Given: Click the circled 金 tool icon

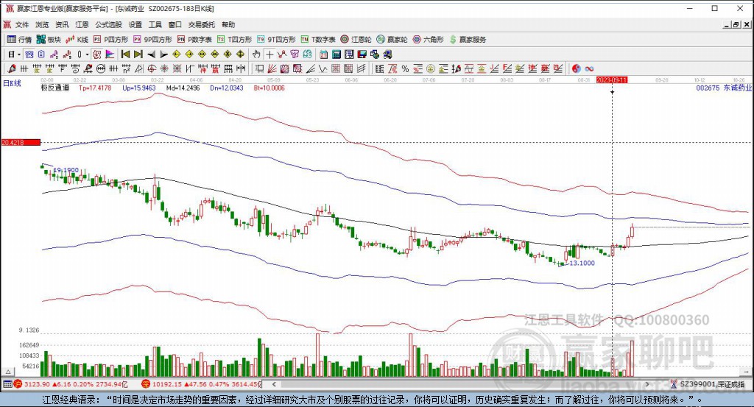Looking at the screenshot, I should 430,68.
